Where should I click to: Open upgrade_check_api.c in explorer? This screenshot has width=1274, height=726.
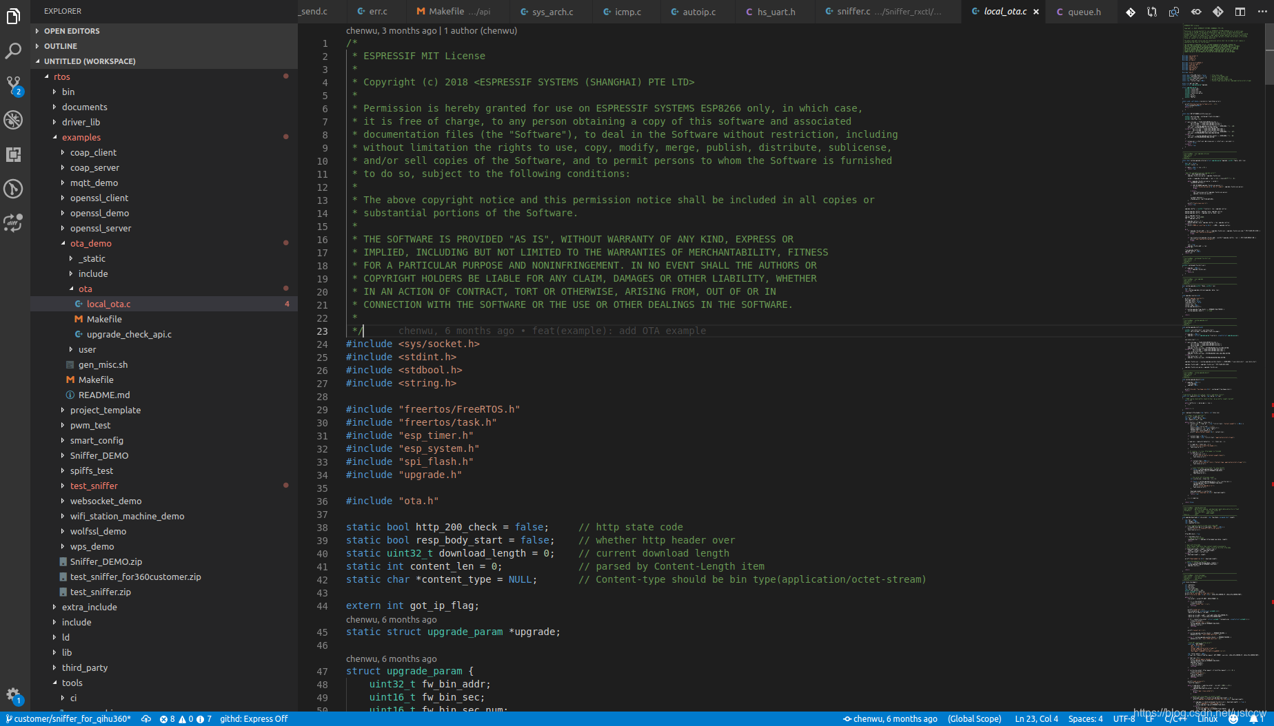[x=164, y=334]
